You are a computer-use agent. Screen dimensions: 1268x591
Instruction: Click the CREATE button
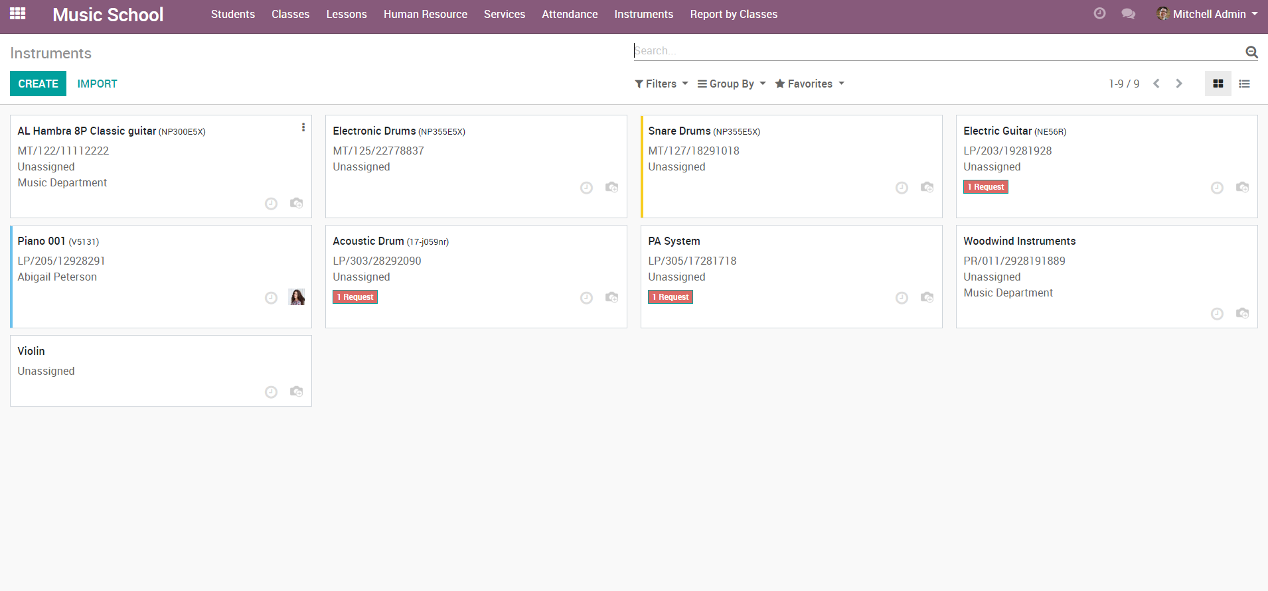[38, 84]
